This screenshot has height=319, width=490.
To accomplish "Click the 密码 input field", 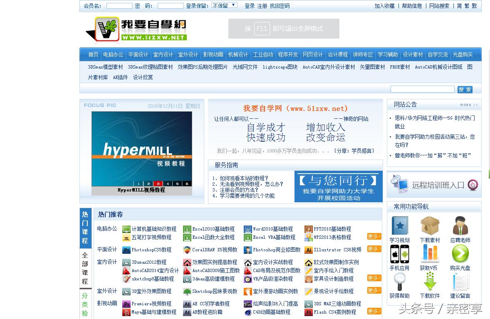I will [x=171, y=6].
